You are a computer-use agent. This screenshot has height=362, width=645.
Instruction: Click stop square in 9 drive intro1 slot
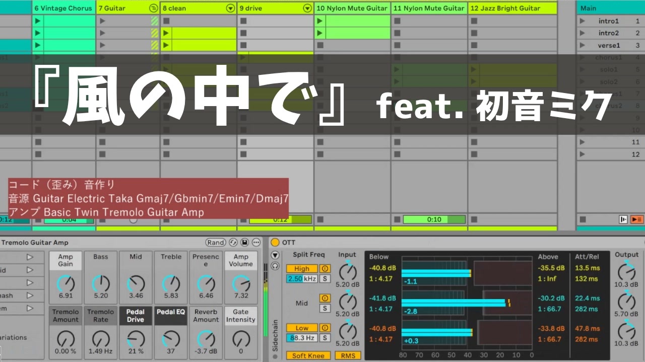(243, 21)
